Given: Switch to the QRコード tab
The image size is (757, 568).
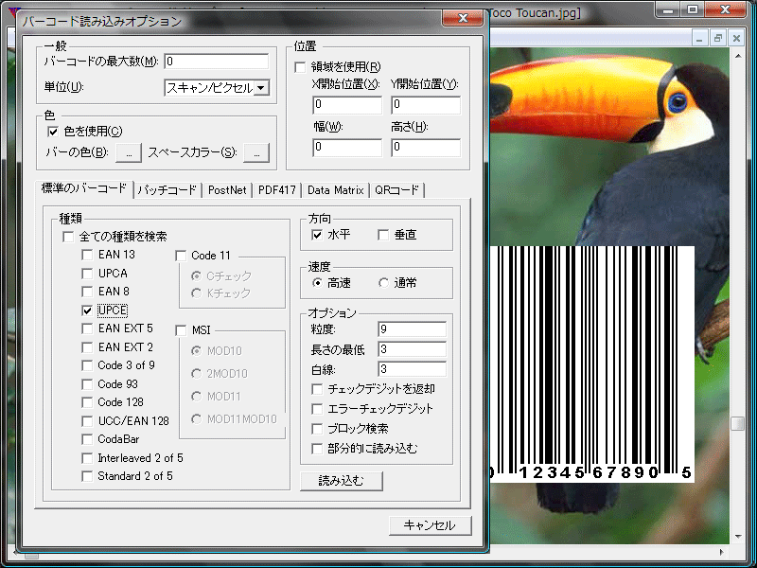Looking at the screenshot, I should click(398, 188).
